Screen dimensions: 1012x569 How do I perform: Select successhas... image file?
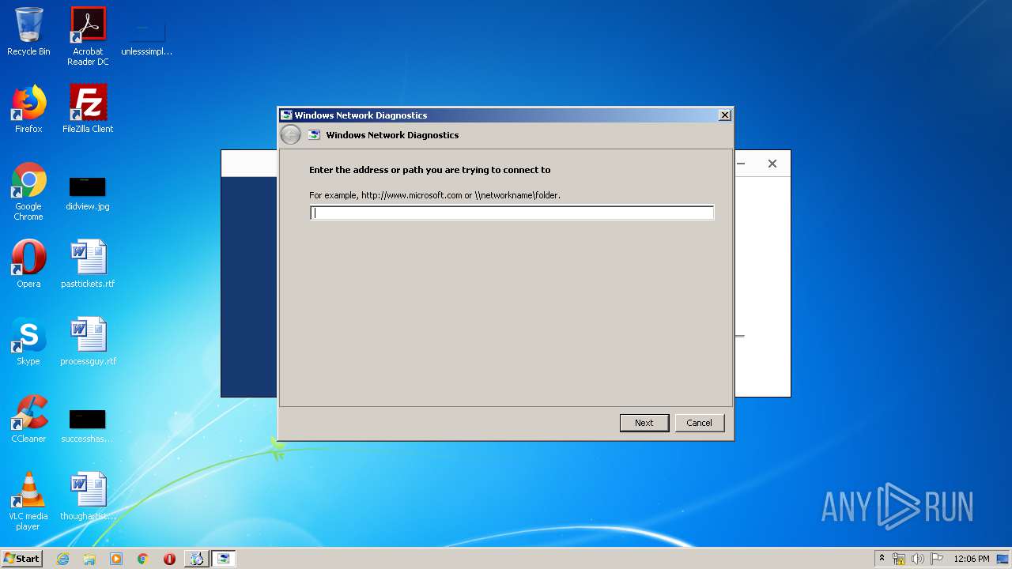click(x=87, y=424)
